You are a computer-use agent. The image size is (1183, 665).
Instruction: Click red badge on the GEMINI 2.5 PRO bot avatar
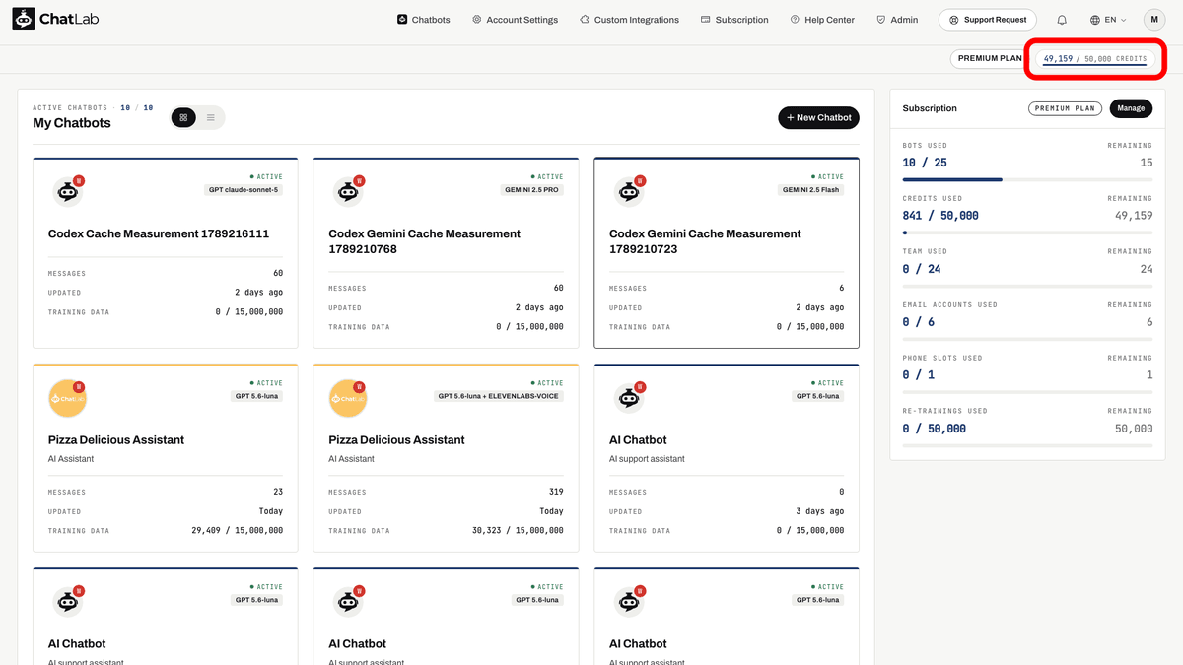(x=359, y=180)
